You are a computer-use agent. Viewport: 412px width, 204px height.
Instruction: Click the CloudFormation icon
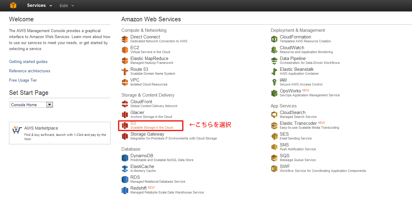[274, 39]
